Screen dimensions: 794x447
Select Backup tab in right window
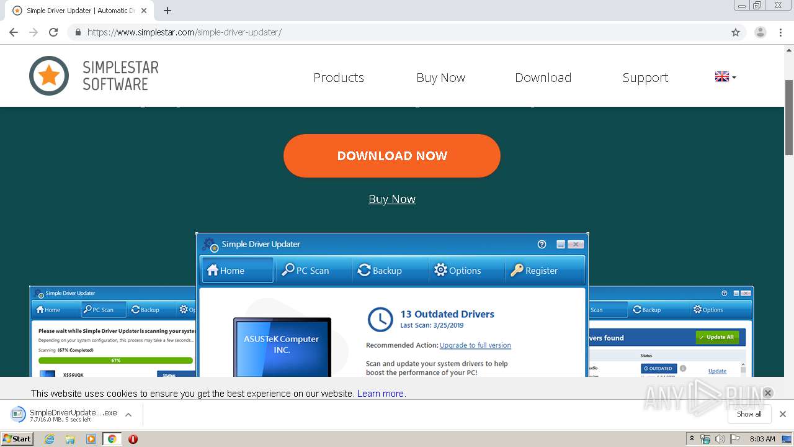click(x=647, y=309)
